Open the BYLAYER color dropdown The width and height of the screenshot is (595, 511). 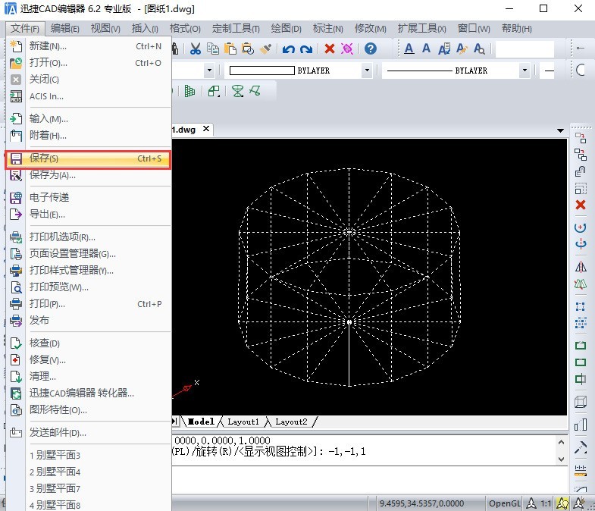tap(367, 71)
